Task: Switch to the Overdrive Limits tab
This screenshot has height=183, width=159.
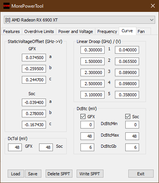Action: click(39, 31)
